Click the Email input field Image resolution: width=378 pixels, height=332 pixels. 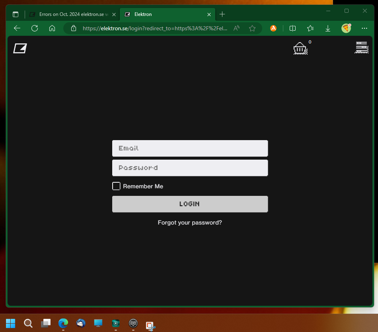(190, 148)
